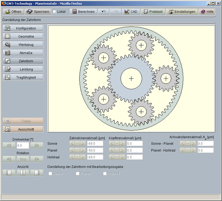Switch to the Geometrie section
222x201 pixels.
point(23,37)
